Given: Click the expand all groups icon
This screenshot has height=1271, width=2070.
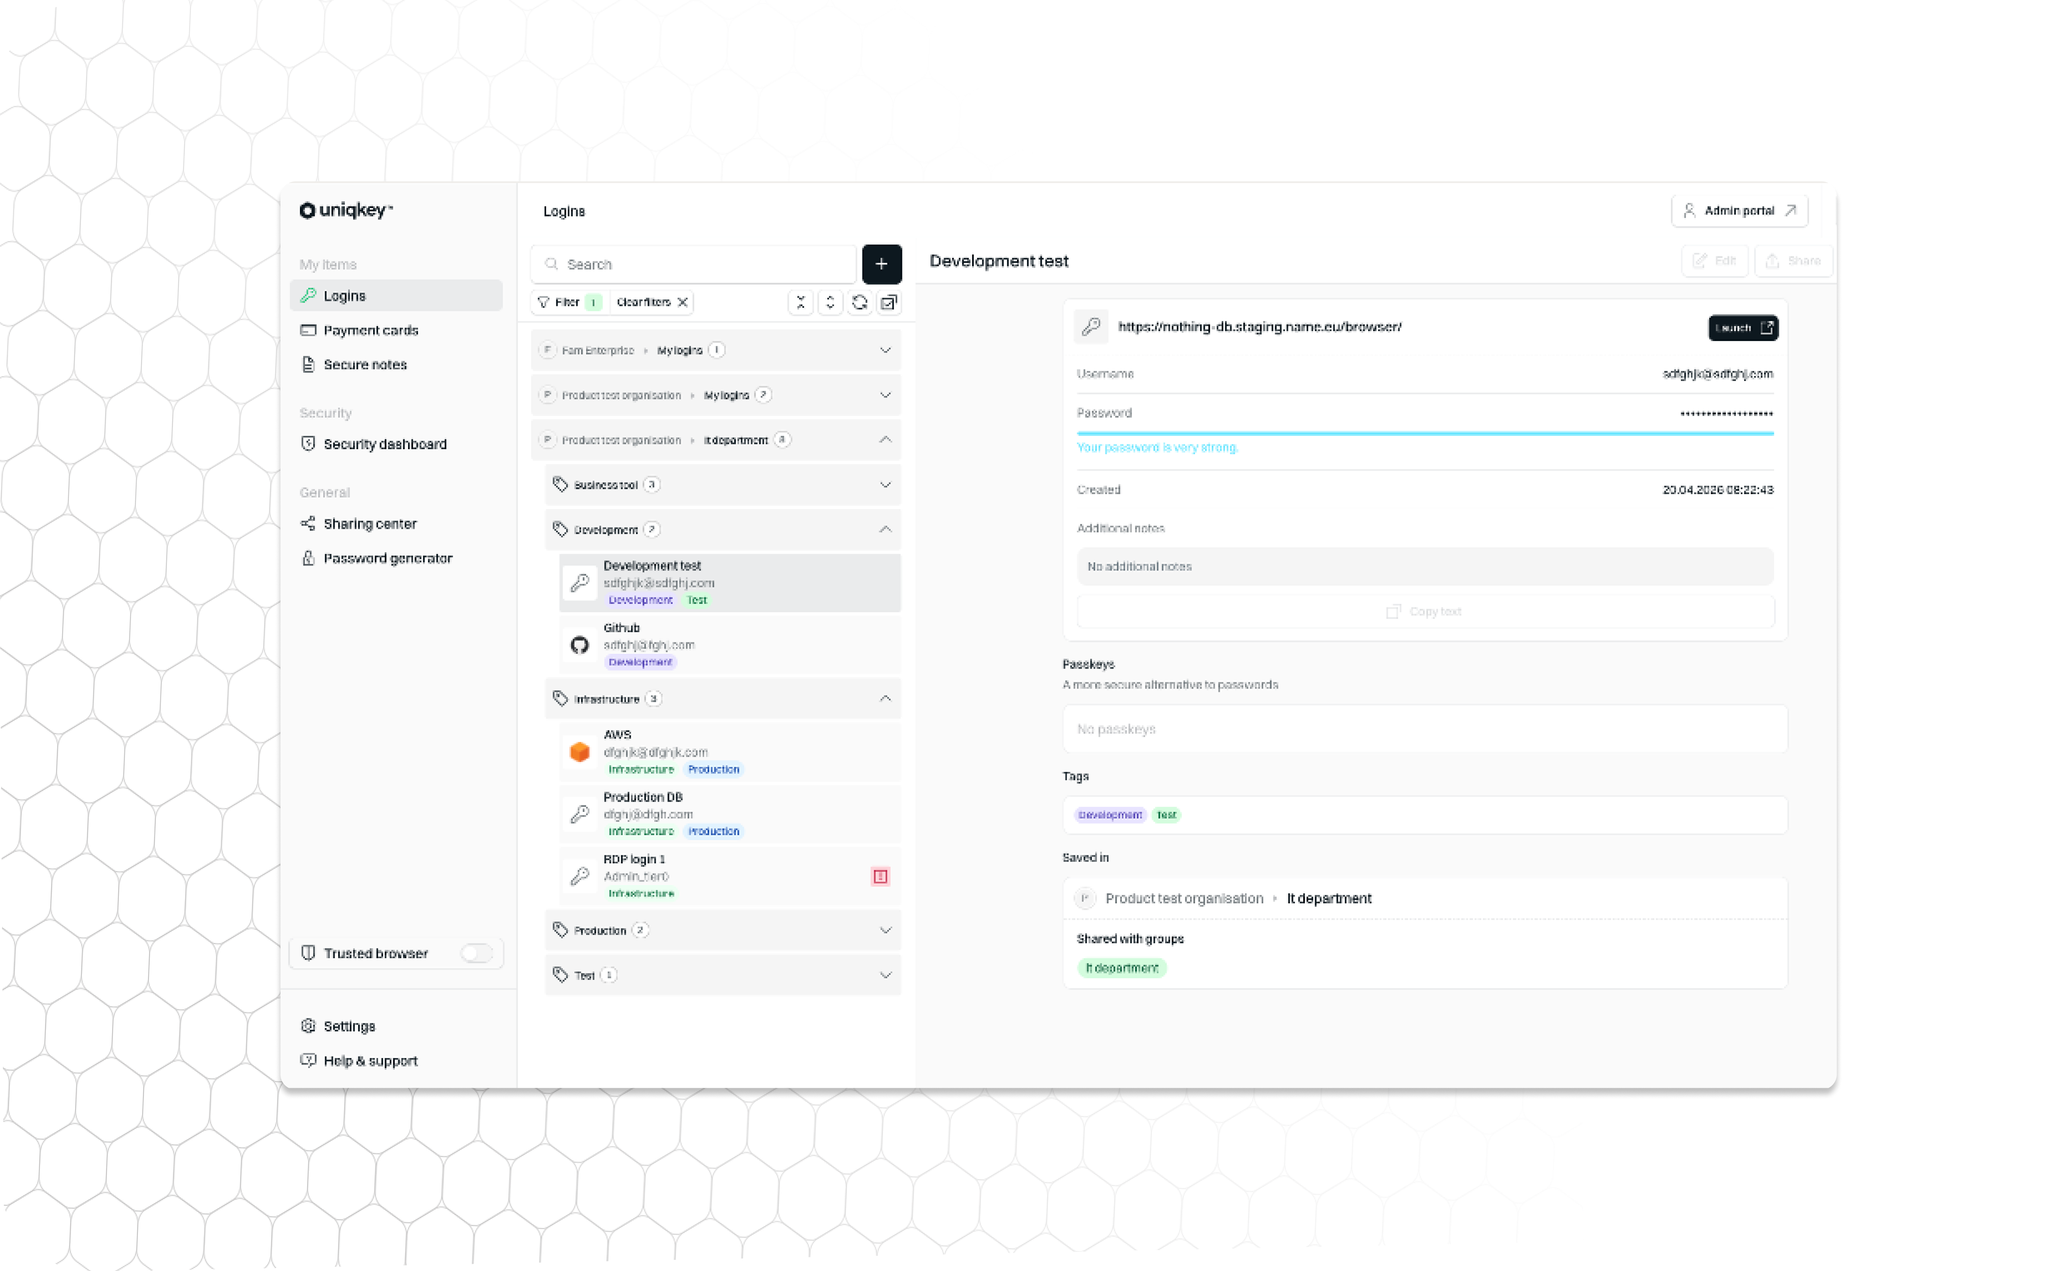Looking at the screenshot, I should click(x=830, y=303).
